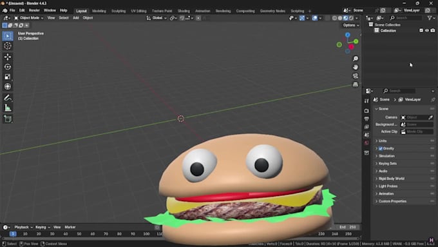Switch to solid viewport shading
This screenshot has height=247, width=438.
coord(340,18)
